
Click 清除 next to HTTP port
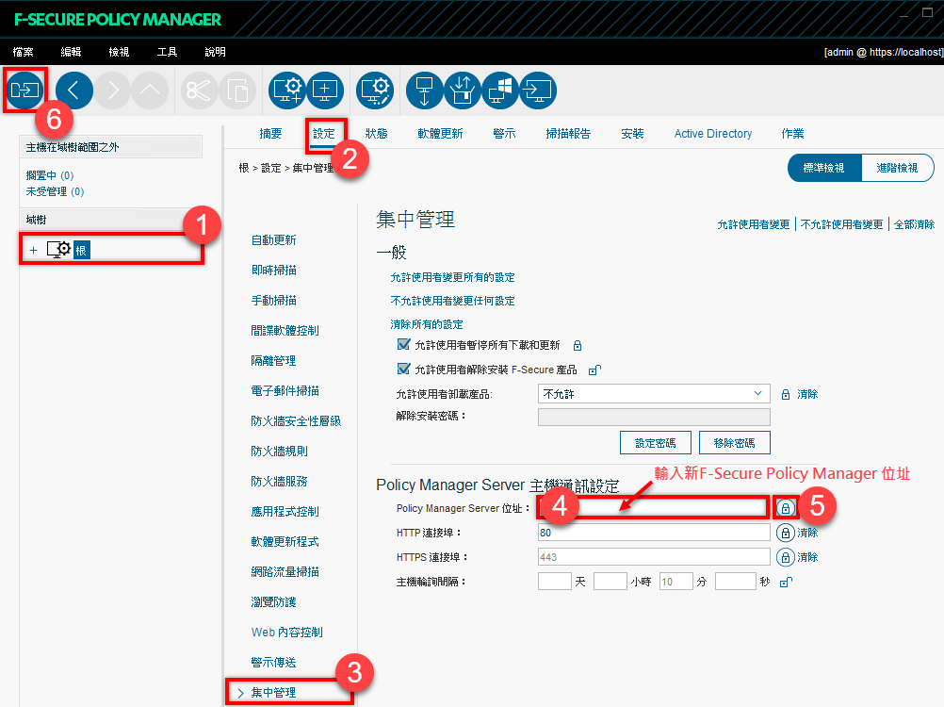coord(808,533)
